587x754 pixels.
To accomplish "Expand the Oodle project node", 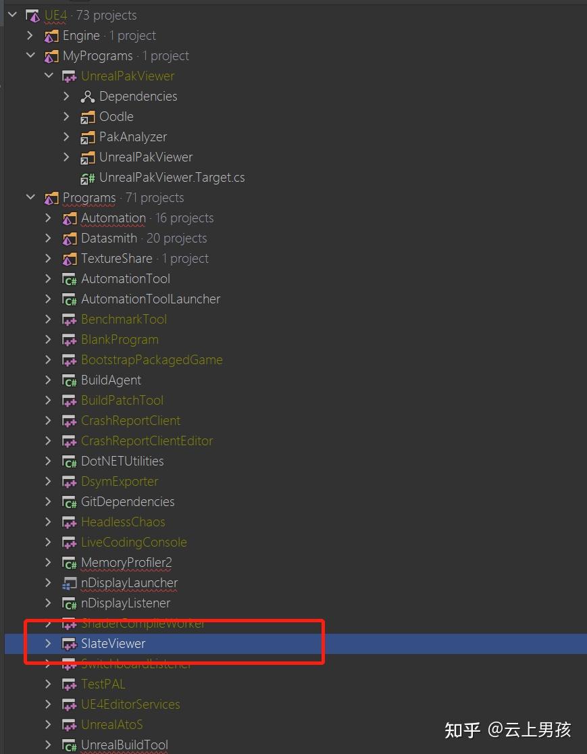I will (65, 116).
